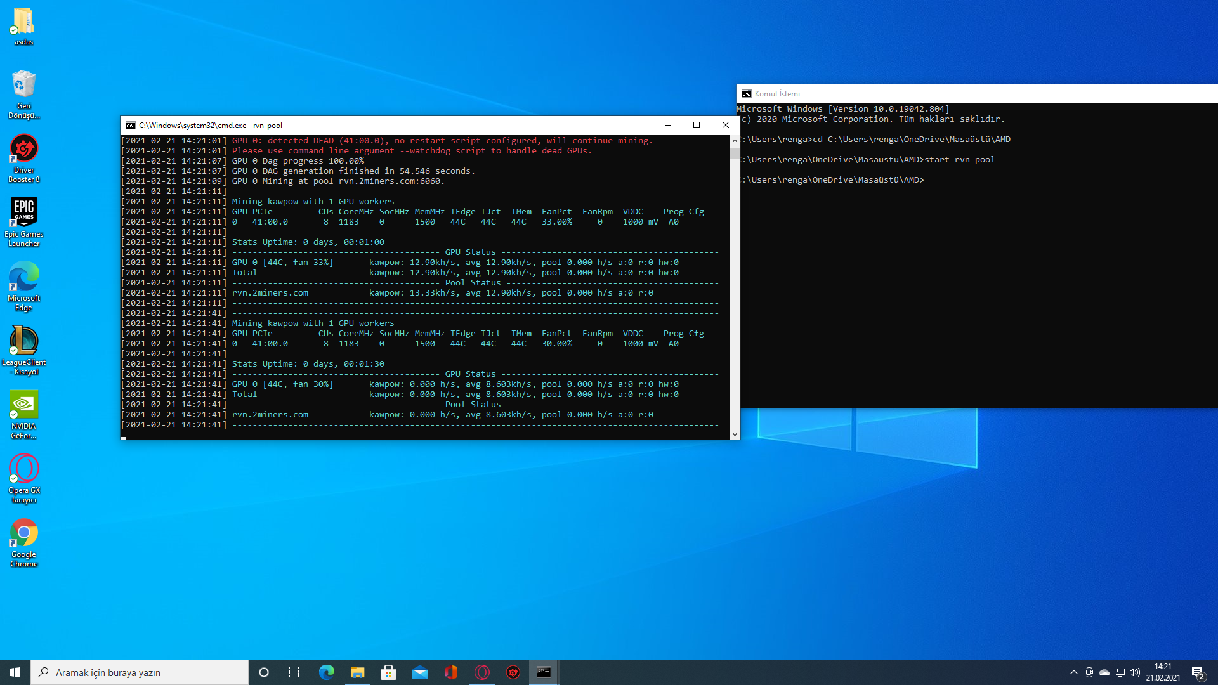Image resolution: width=1218 pixels, height=685 pixels.
Task: Launch Microsoft Store from the taskbar
Action: 388,672
